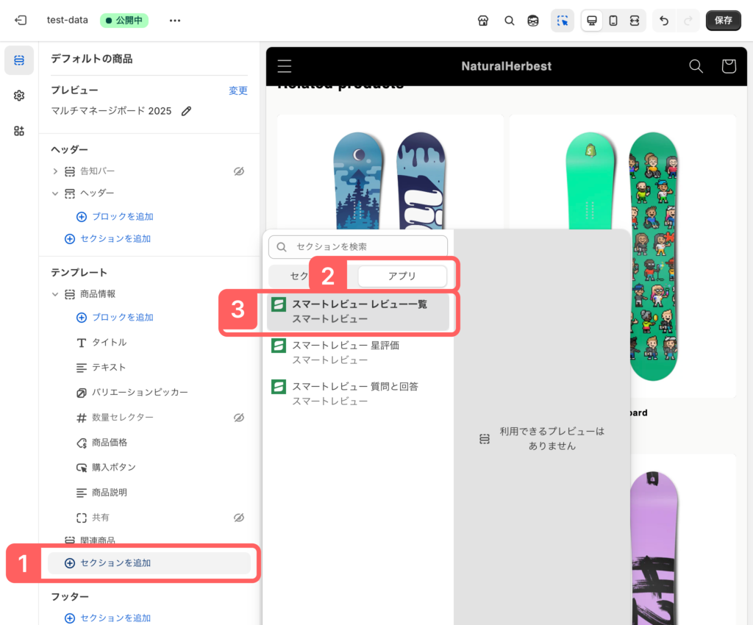
Task: Toggle the inspector selection tool icon
Action: click(x=563, y=21)
